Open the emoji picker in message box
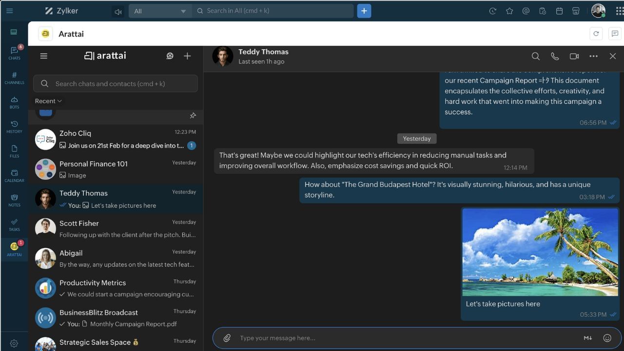 pyautogui.click(x=607, y=338)
